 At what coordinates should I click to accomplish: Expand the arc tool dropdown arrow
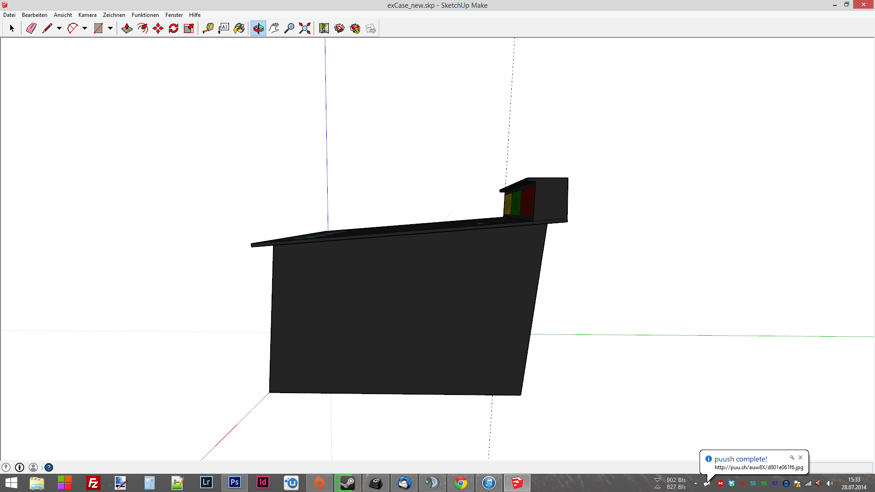point(85,28)
